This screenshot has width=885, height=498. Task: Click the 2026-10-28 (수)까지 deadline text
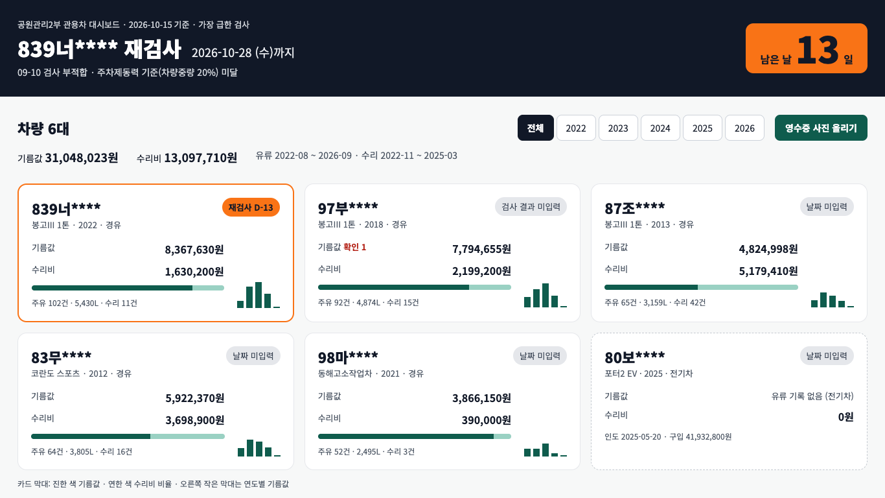(243, 53)
